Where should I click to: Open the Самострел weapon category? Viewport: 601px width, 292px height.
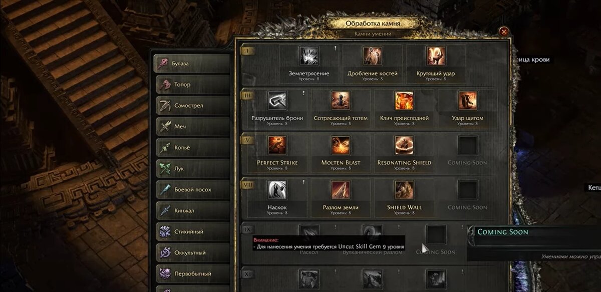(192, 106)
